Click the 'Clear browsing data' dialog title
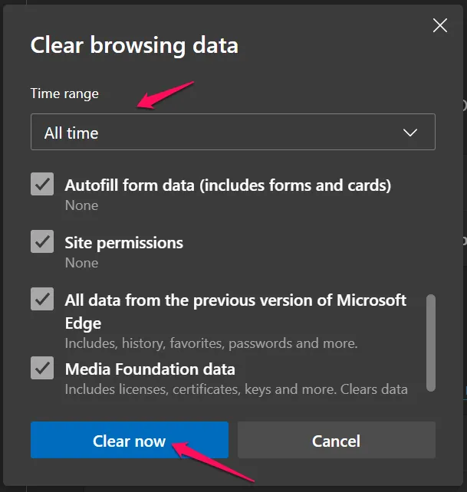This screenshot has height=492, width=467. point(134,45)
